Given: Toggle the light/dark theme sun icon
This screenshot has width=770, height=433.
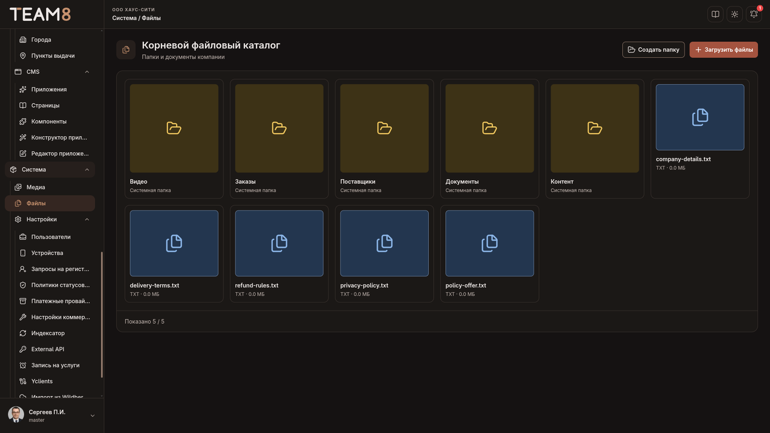Looking at the screenshot, I should tap(735, 14).
